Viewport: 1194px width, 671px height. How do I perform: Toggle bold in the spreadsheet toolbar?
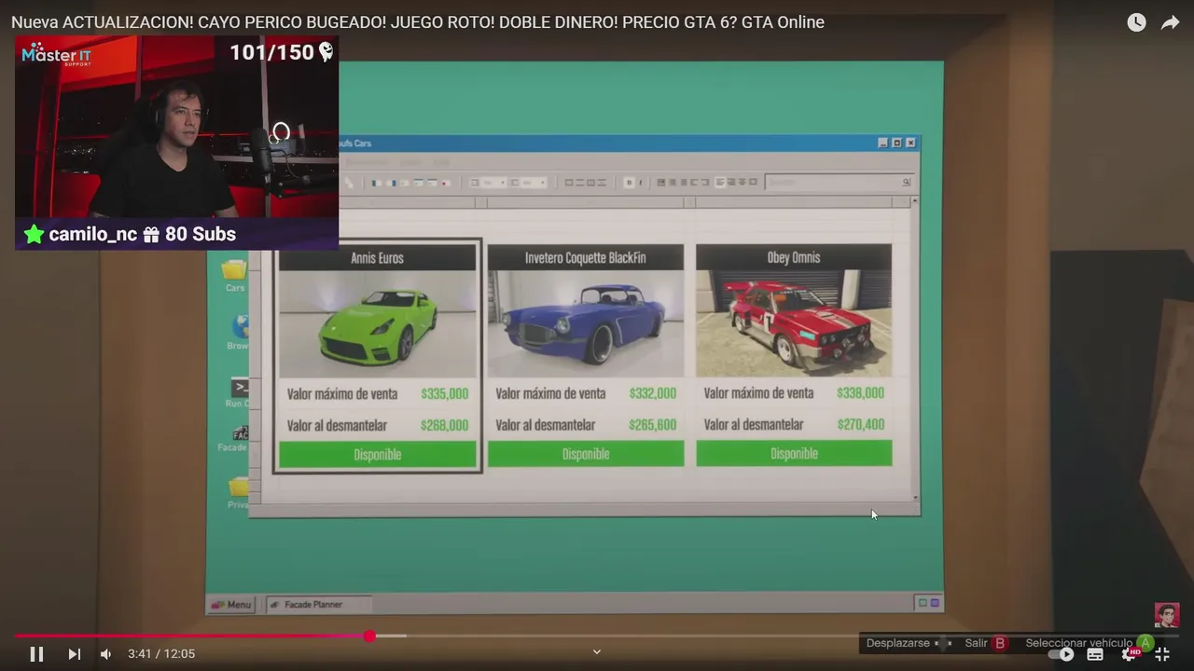click(x=629, y=183)
